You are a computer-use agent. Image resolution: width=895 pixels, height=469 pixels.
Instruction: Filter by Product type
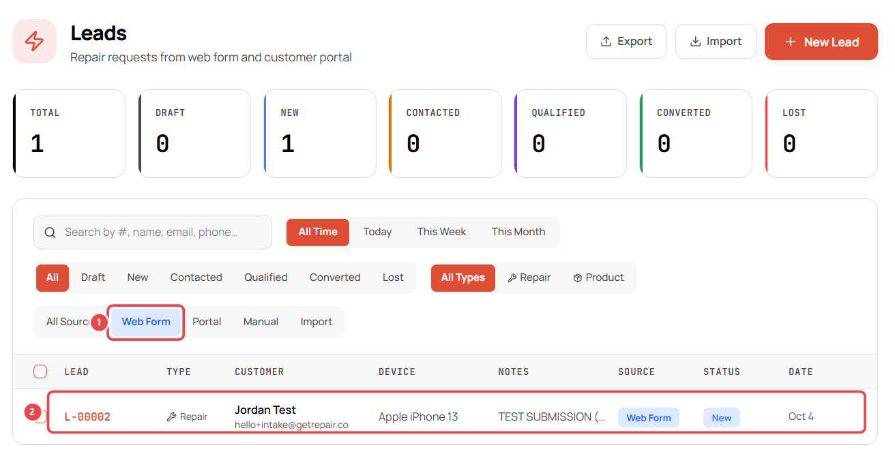click(598, 277)
